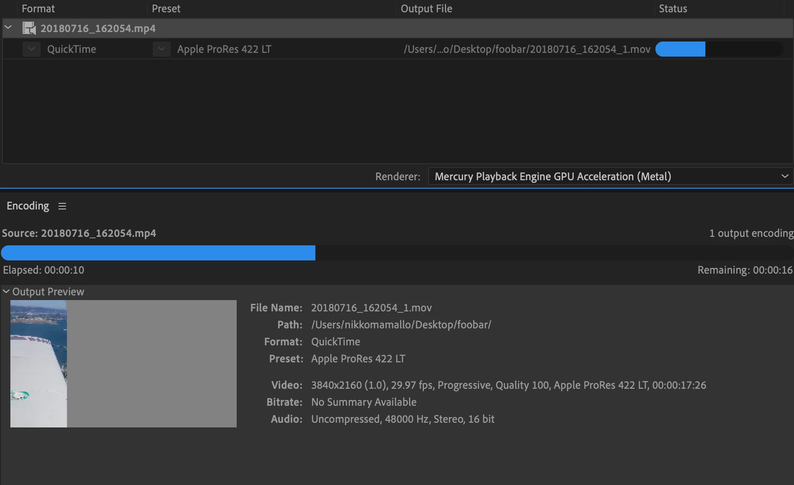This screenshot has width=794, height=485.
Task: Click the Remaining: 00:00:16 text
Action: click(745, 270)
